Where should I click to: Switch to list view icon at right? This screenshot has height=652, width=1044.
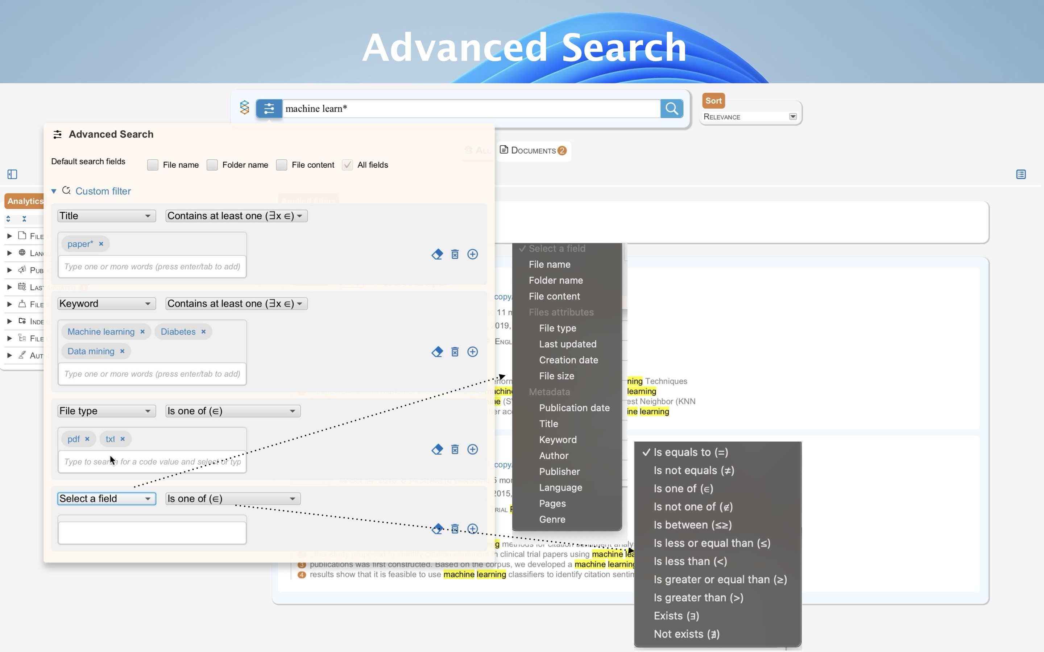point(1021,174)
